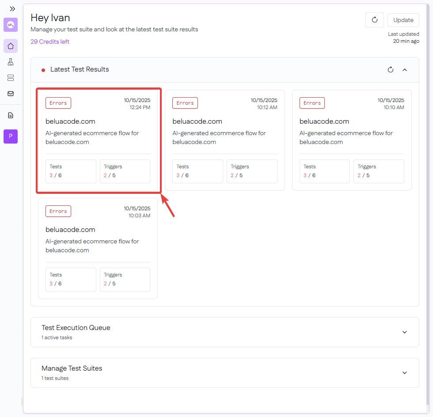Click the refresh icon button beside Update
This screenshot has width=433, height=417.
pyautogui.click(x=375, y=20)
